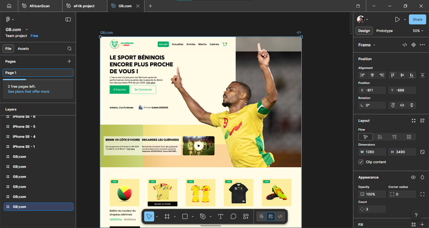
Task: Flip vertical icon in Rotation row
Action: pos(412,105)
